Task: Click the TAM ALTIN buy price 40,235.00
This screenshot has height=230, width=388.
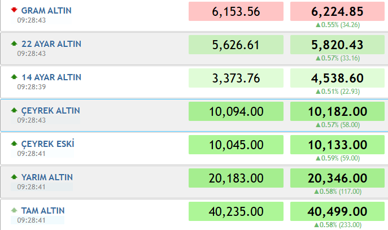Action: pyautogui.click(x=236, y=211)
